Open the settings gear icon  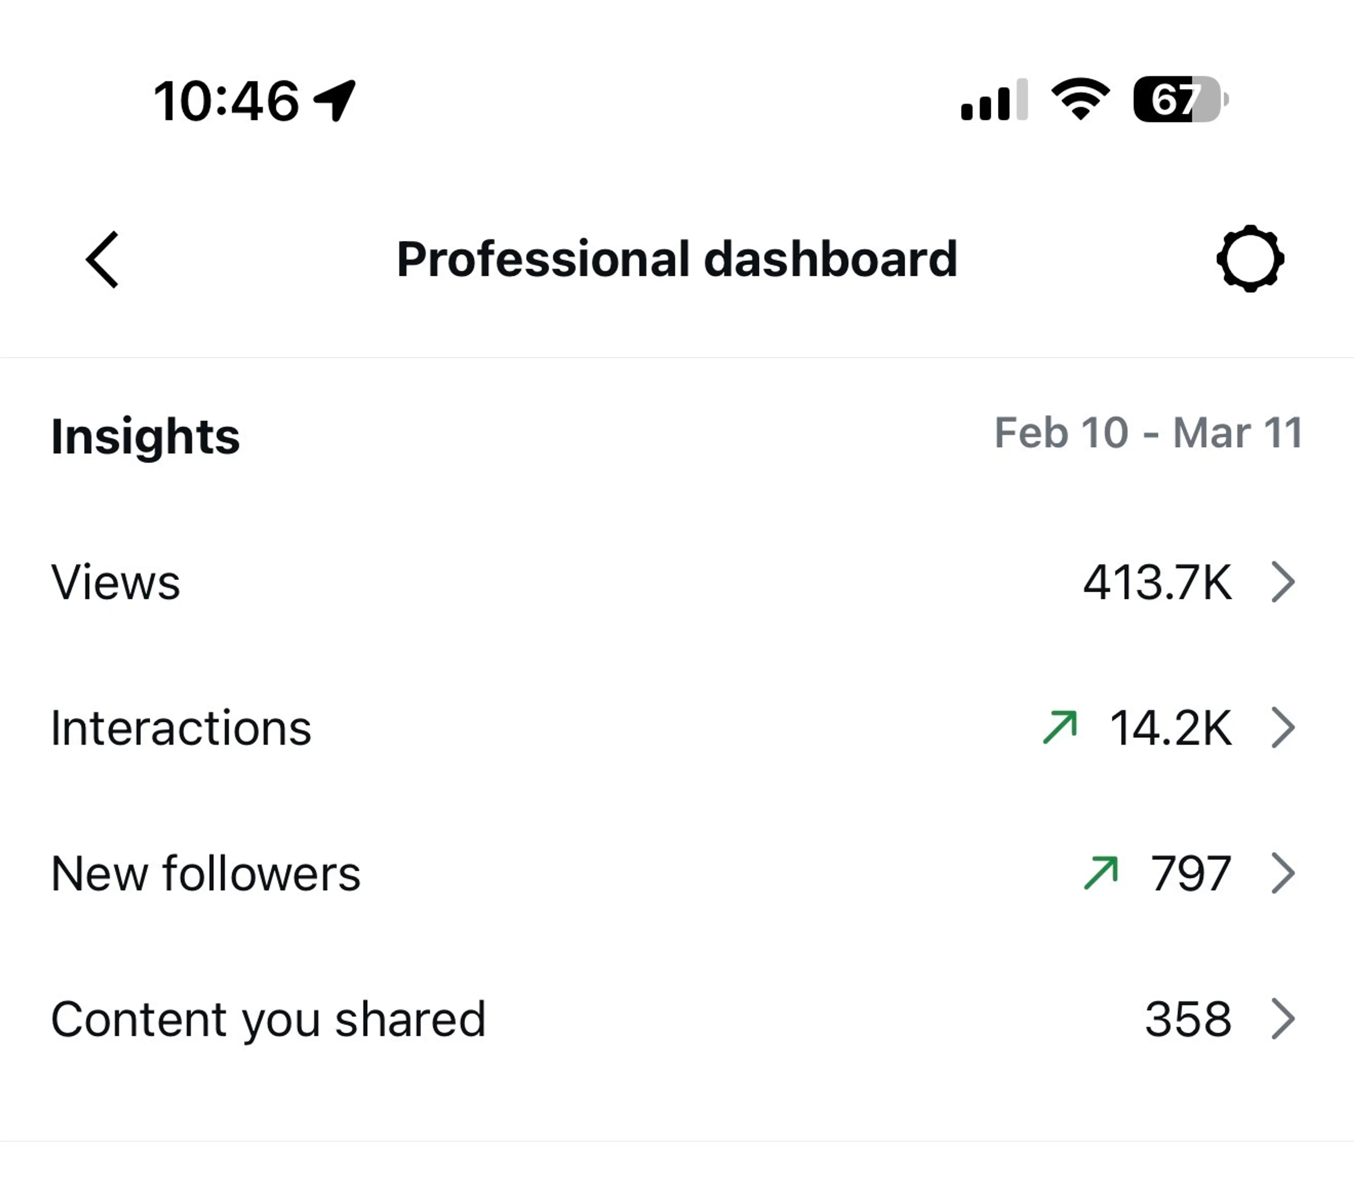1250,259
